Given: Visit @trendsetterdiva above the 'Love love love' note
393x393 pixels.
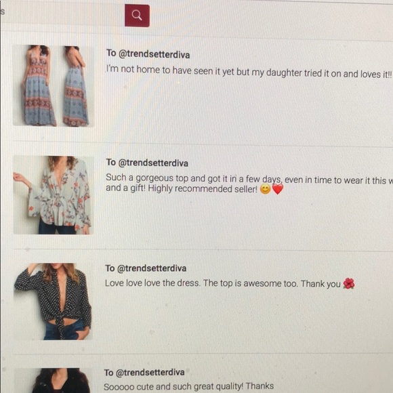Looking at the screenshot, I should (152, 268).
